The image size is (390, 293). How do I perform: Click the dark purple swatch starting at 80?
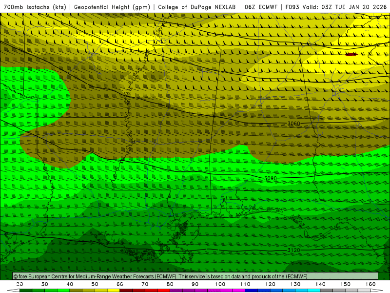(176, 290)
